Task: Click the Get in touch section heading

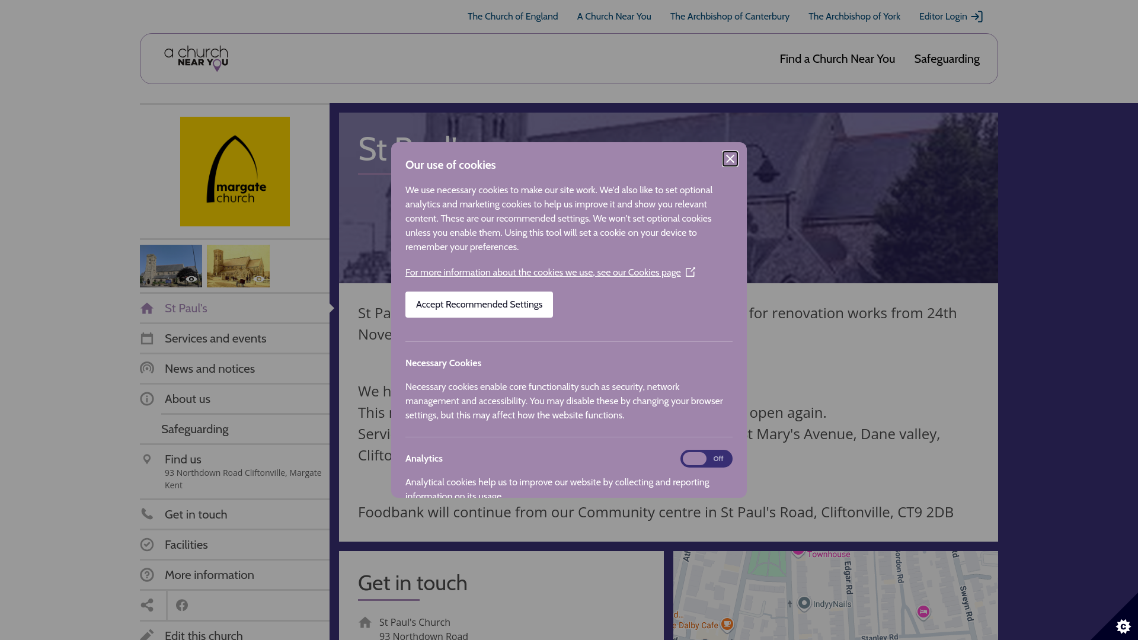Action: [x=413, y=583]
